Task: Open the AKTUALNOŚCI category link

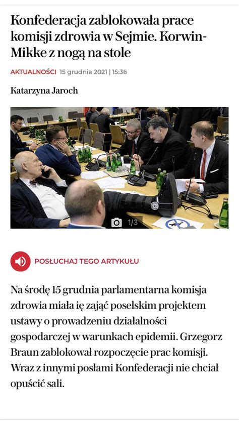Action: (33, 72)
